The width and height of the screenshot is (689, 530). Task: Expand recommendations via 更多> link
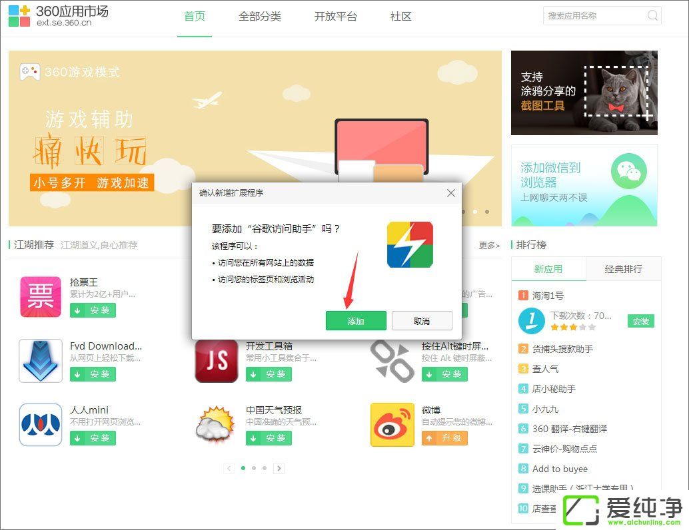pos(489,245)
